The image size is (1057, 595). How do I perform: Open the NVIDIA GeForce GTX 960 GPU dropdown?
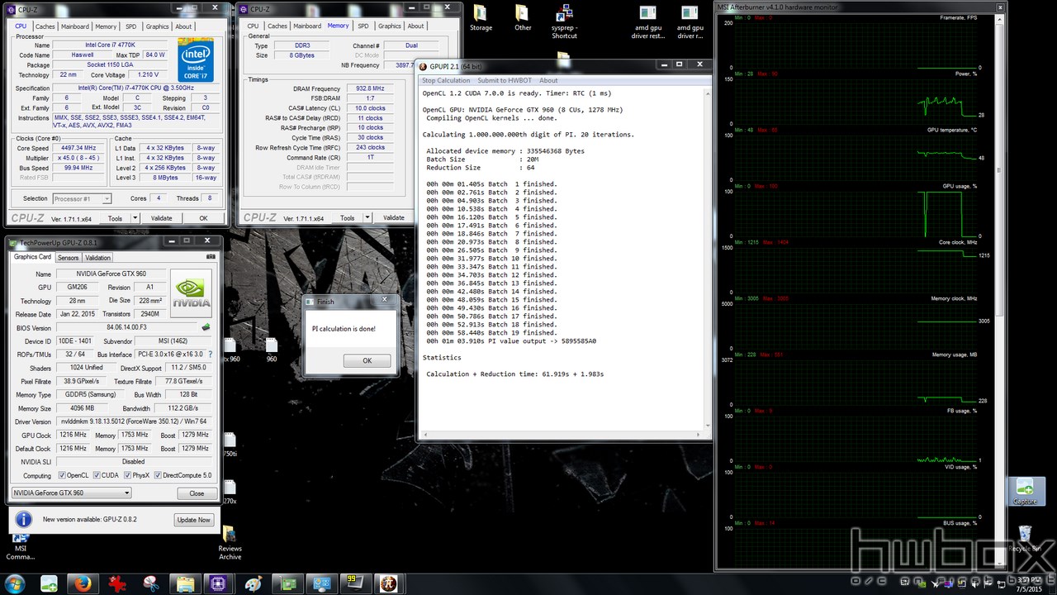(x=72, y=493)
